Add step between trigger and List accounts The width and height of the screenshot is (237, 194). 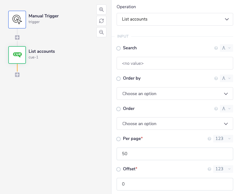point(17,37)
